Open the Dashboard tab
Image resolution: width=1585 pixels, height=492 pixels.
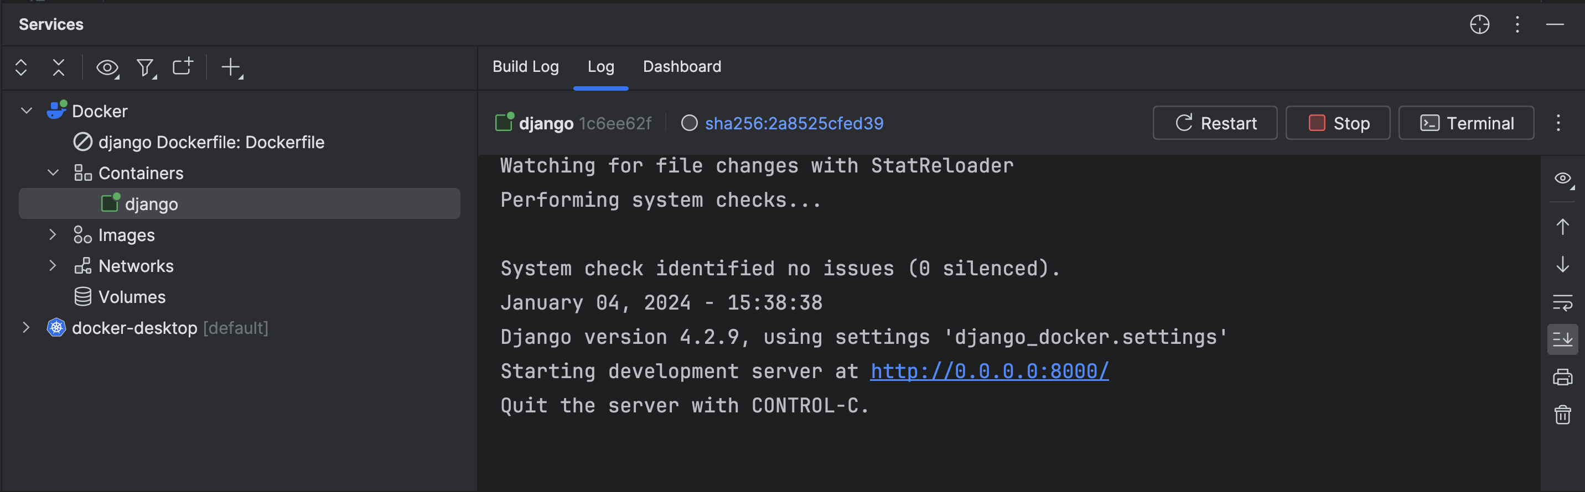(681, 66)
